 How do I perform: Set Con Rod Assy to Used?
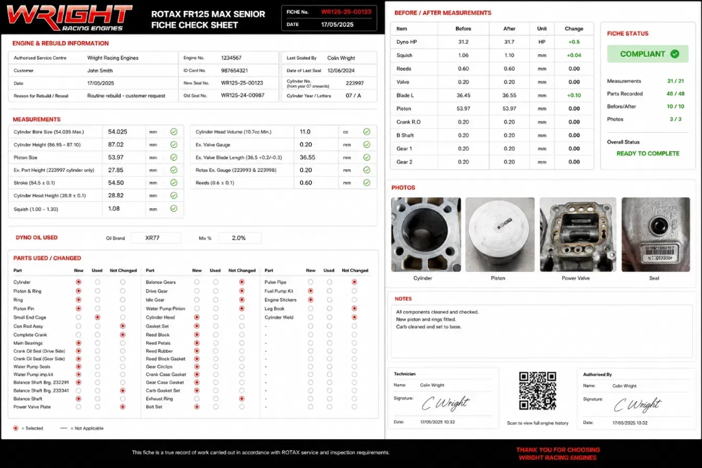click(97, 326)
